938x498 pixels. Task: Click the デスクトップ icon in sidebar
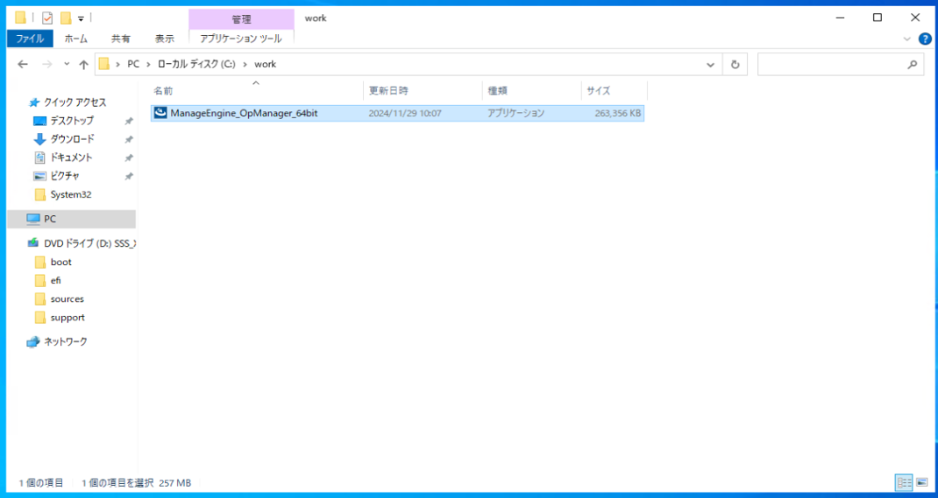tap(39, 121)
